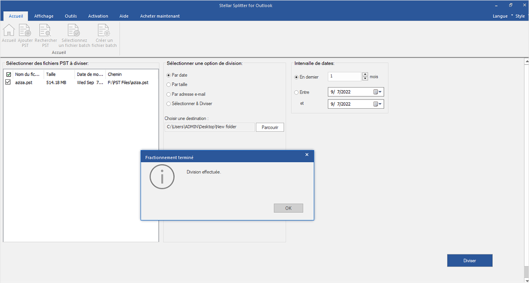
Task: Choose Sélectionner & Diviser option
Action: point(169,104)
